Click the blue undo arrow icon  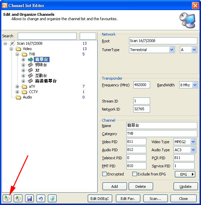coord(41,198)
